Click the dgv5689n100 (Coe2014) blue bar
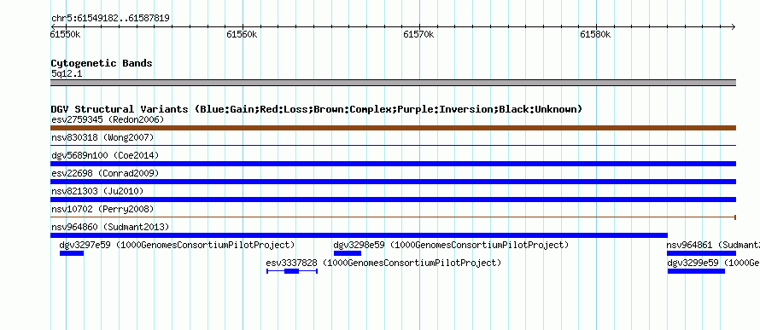This screenshot has width=760, height=330. [x=393, y=164]
